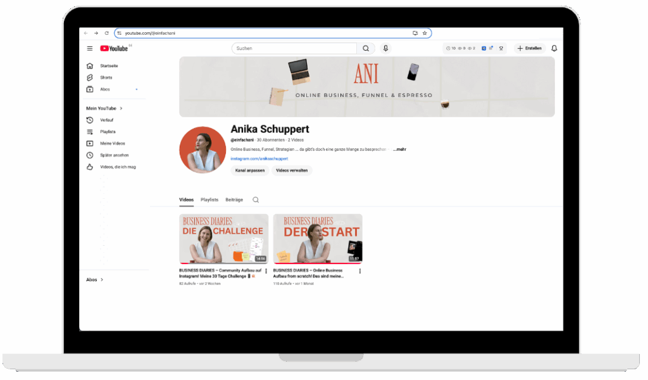Open Später ansehen in sidebar
This screenshot has height=380, width=648.
click(x=114, y=155)
